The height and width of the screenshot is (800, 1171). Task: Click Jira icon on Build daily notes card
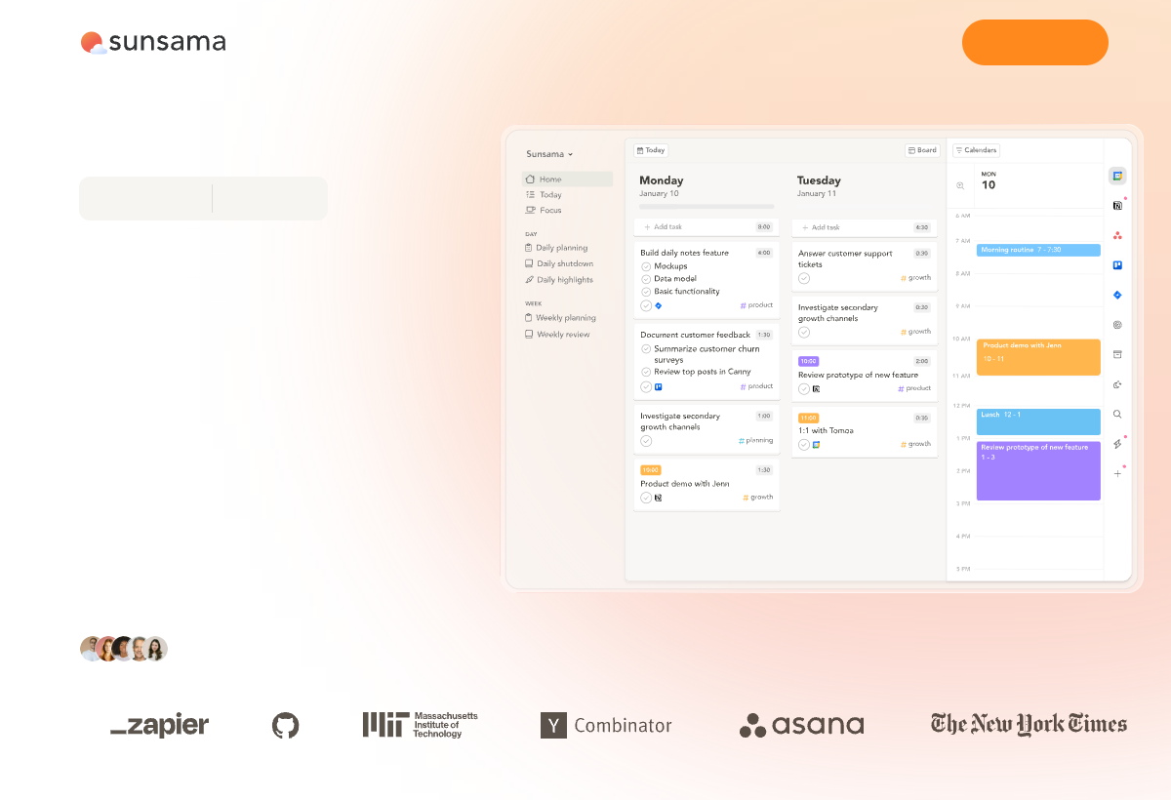tap(659, 305)
